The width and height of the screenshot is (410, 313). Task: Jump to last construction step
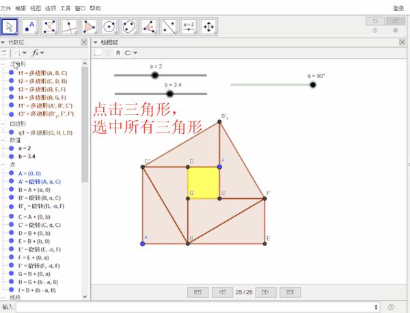290,292
